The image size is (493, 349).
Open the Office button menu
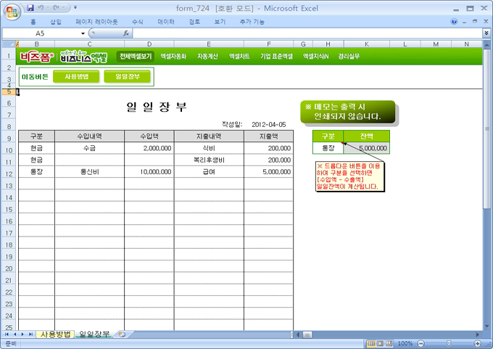pyautogui.click(x=12, y=12)
